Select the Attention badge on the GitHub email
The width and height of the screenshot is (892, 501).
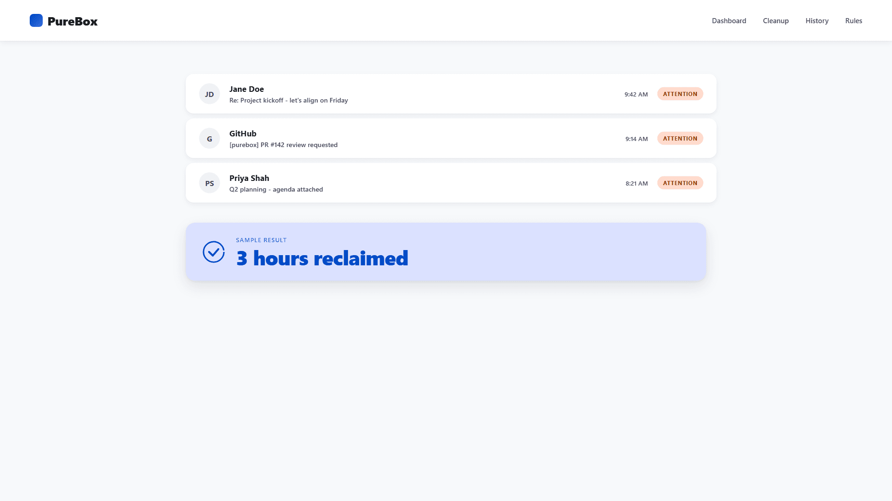point(680,138)
